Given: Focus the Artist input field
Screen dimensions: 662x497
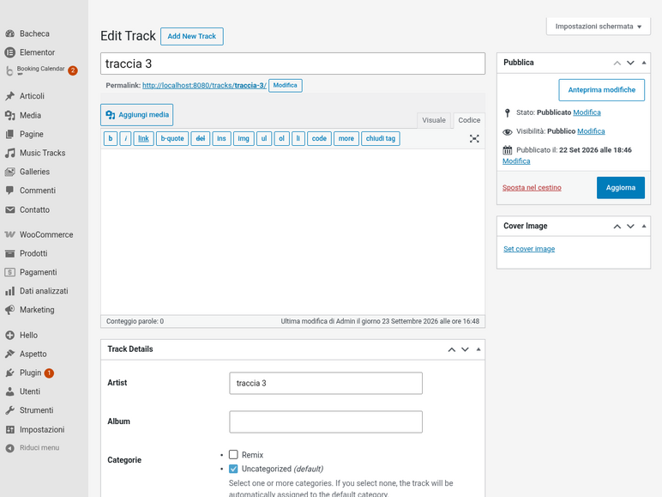Looking at the screenshot, I should tap(326, 384).
